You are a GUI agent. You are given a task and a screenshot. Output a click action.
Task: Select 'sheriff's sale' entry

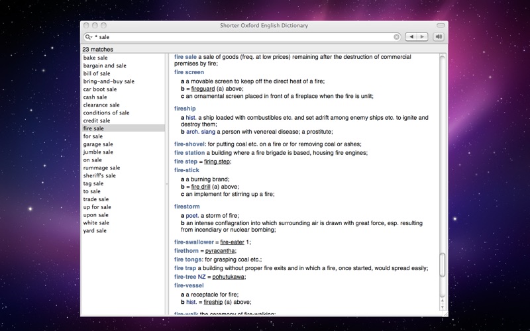tap(123, 175)
